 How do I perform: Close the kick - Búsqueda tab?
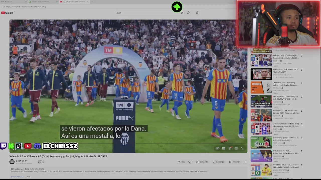click(26, 2)
